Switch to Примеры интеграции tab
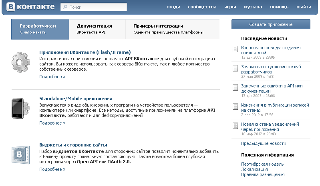 (x=173, y=29)
